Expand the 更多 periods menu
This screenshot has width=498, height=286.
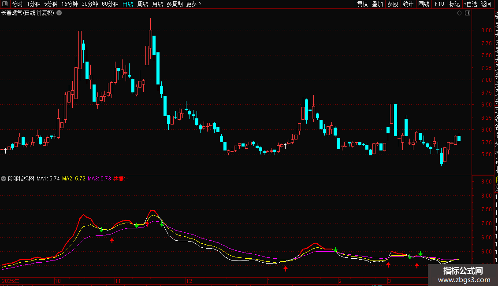point(194,4)
